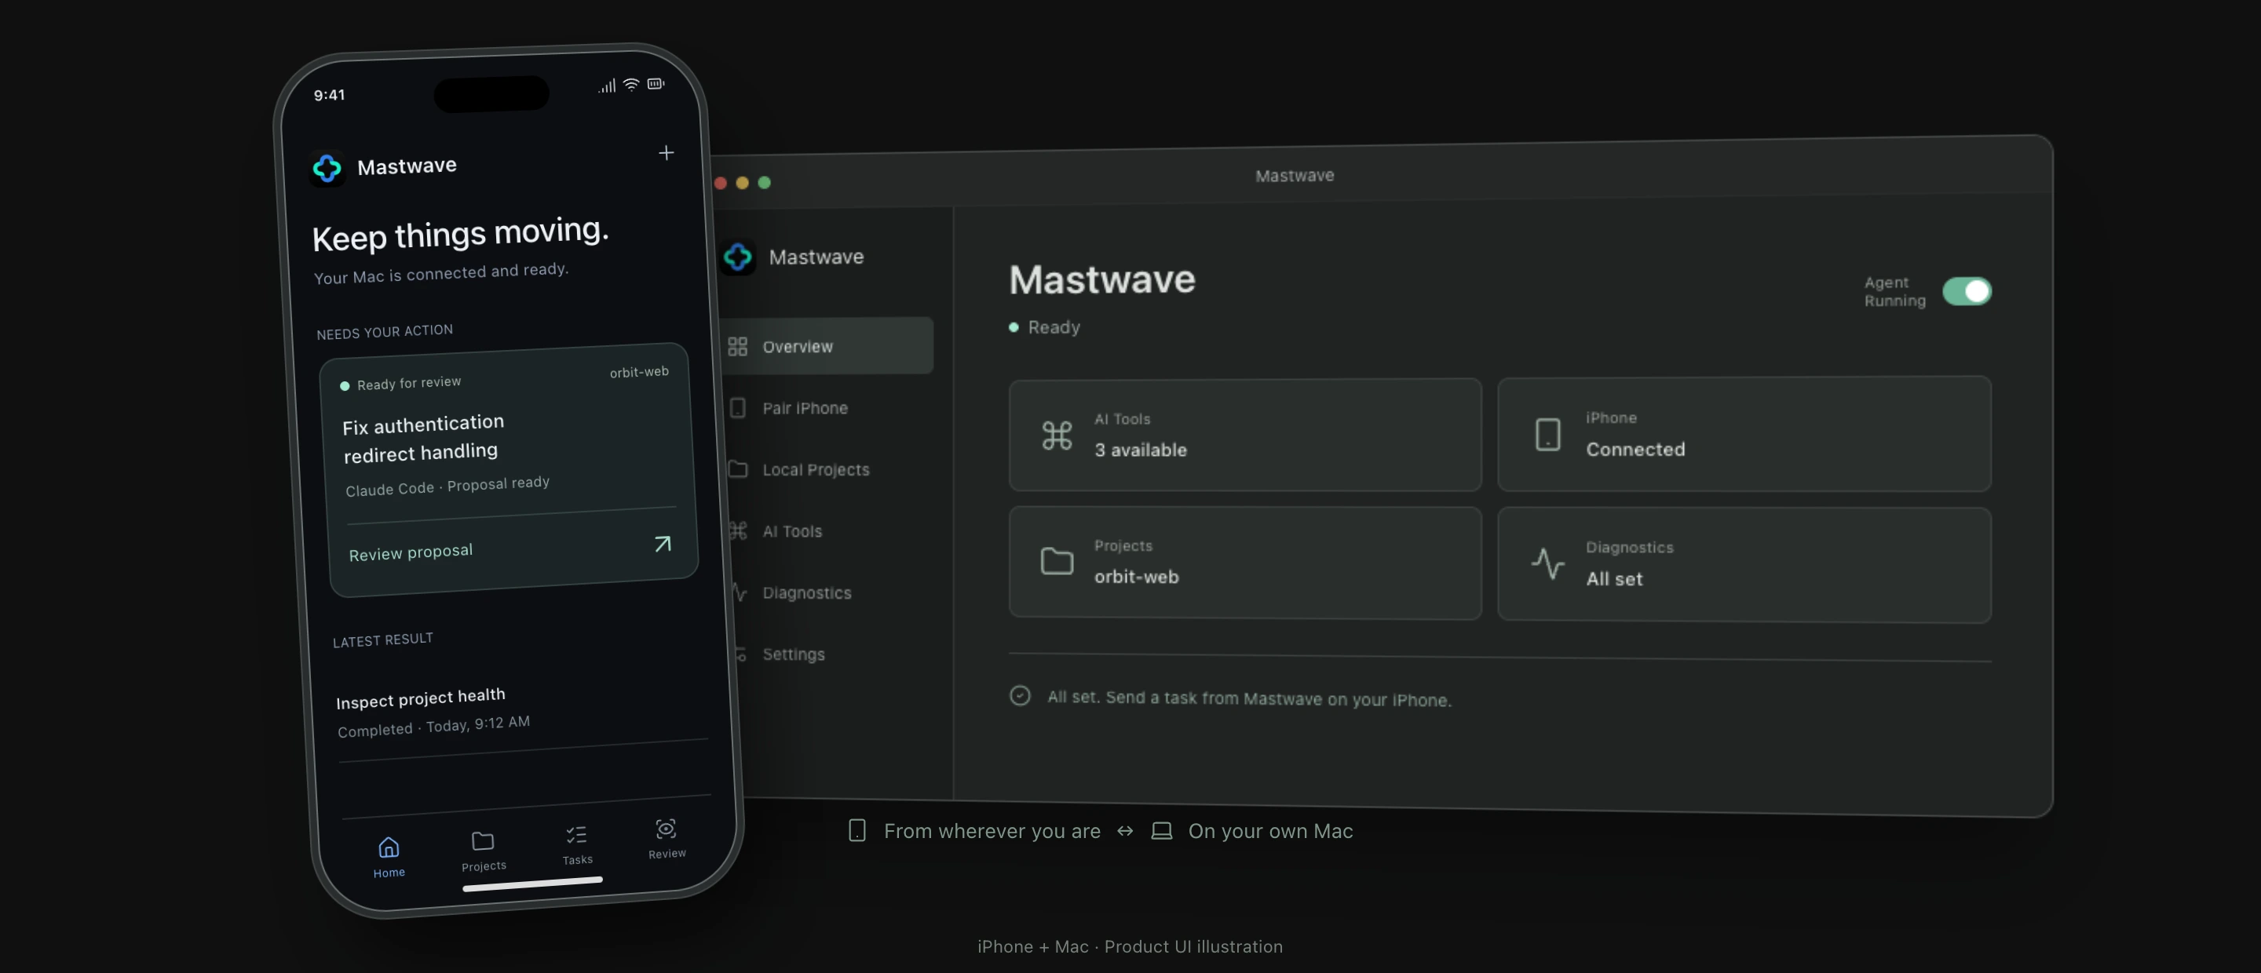The width and height of the screenshot is (2261, 973).
Task: Open the AI Tools 3 available card
Action: tap(1244, 434)
